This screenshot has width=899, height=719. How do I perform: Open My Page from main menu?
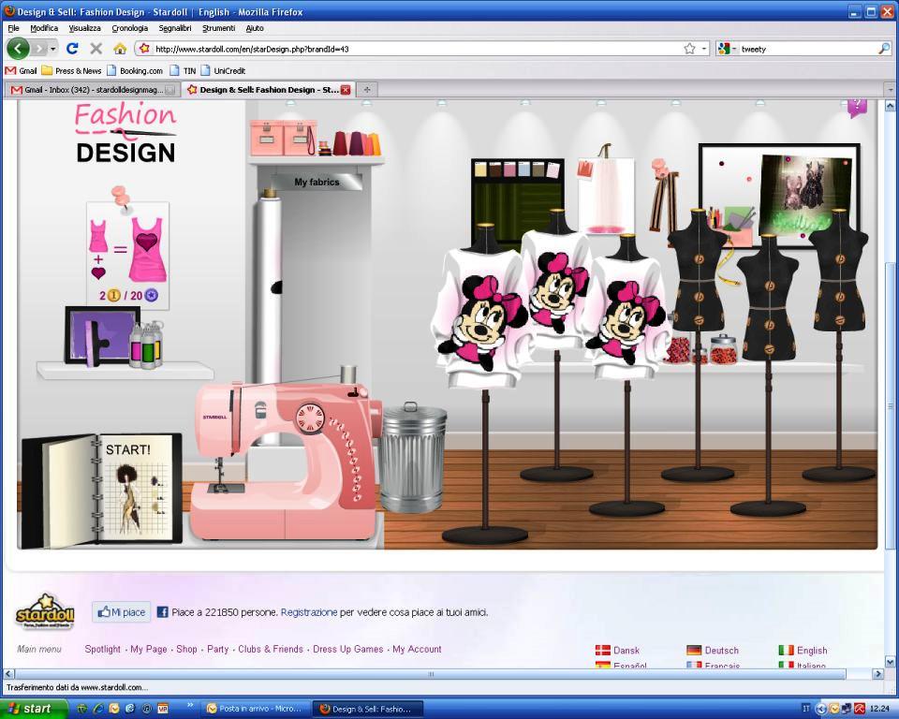(x=149, y=649)
